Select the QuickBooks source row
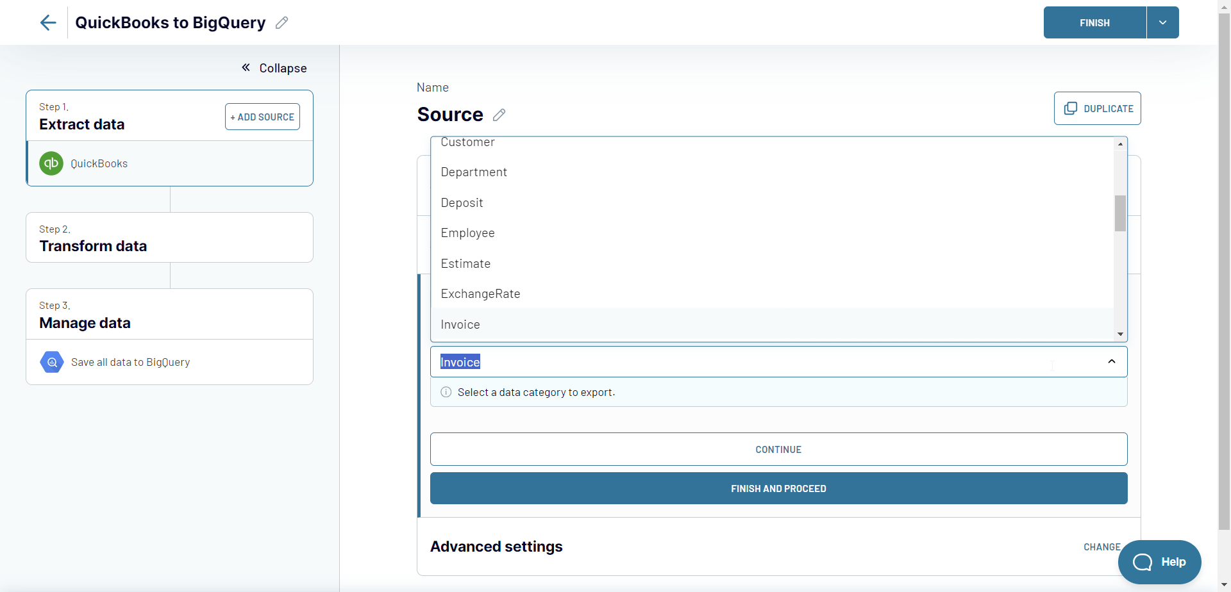 [x=169, y=163]
